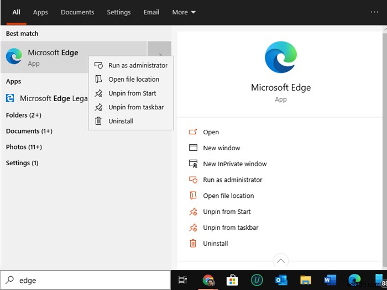Click the New window icon in preview pane
Screen dimensions: 387x290
[193, 147]
